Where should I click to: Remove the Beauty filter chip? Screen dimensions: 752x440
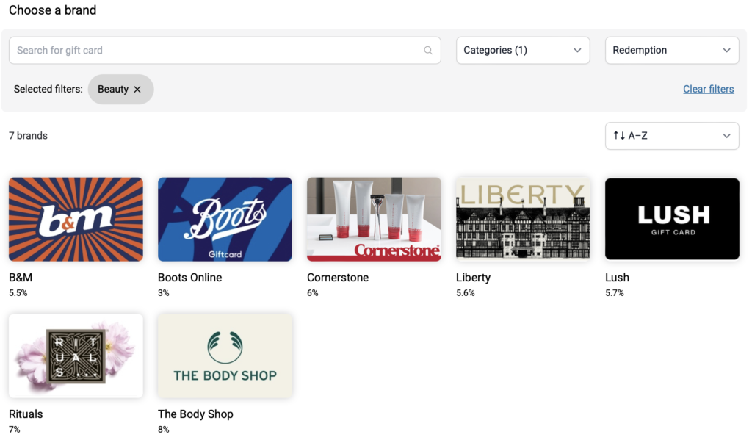[x=137, y=90]
